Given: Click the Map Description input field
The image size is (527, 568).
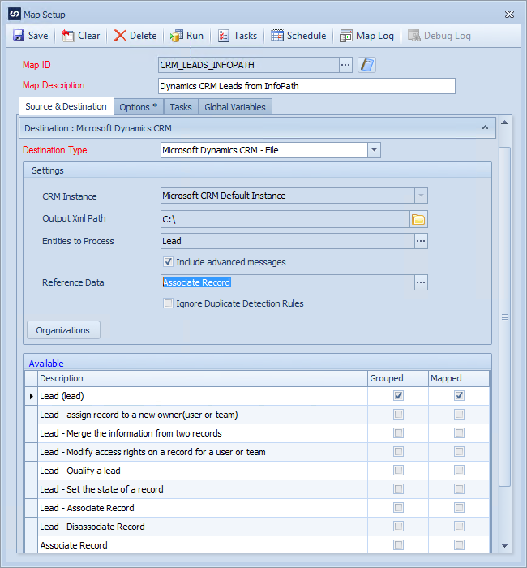Looking at the screenshot, I should point(306,86).
